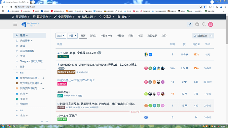
Task: Reload the page with browser refresh
Action: [11, 7]
